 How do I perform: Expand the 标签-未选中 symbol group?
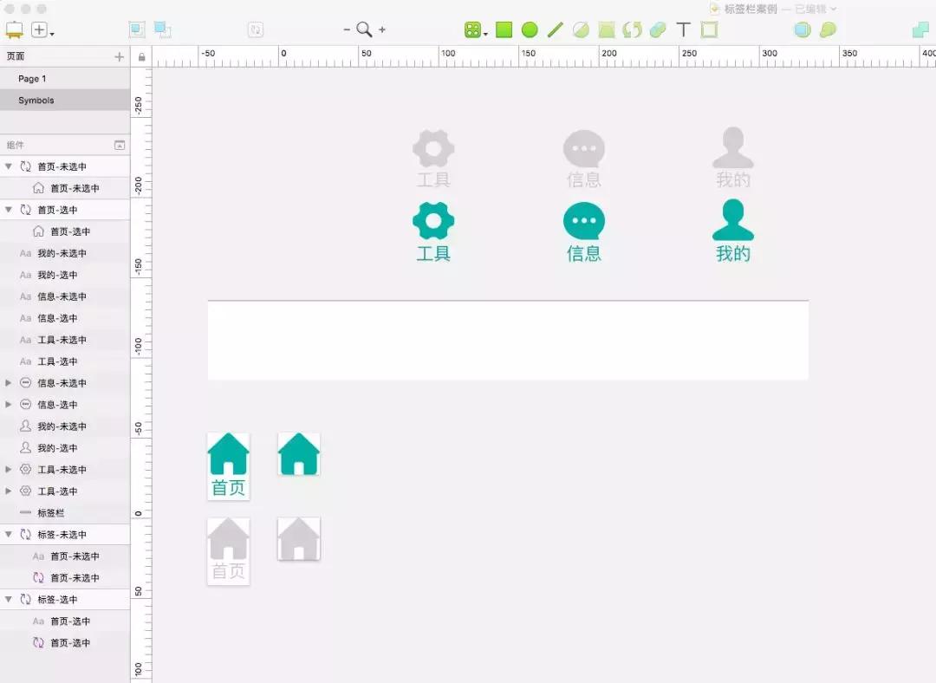click(7, 534)
